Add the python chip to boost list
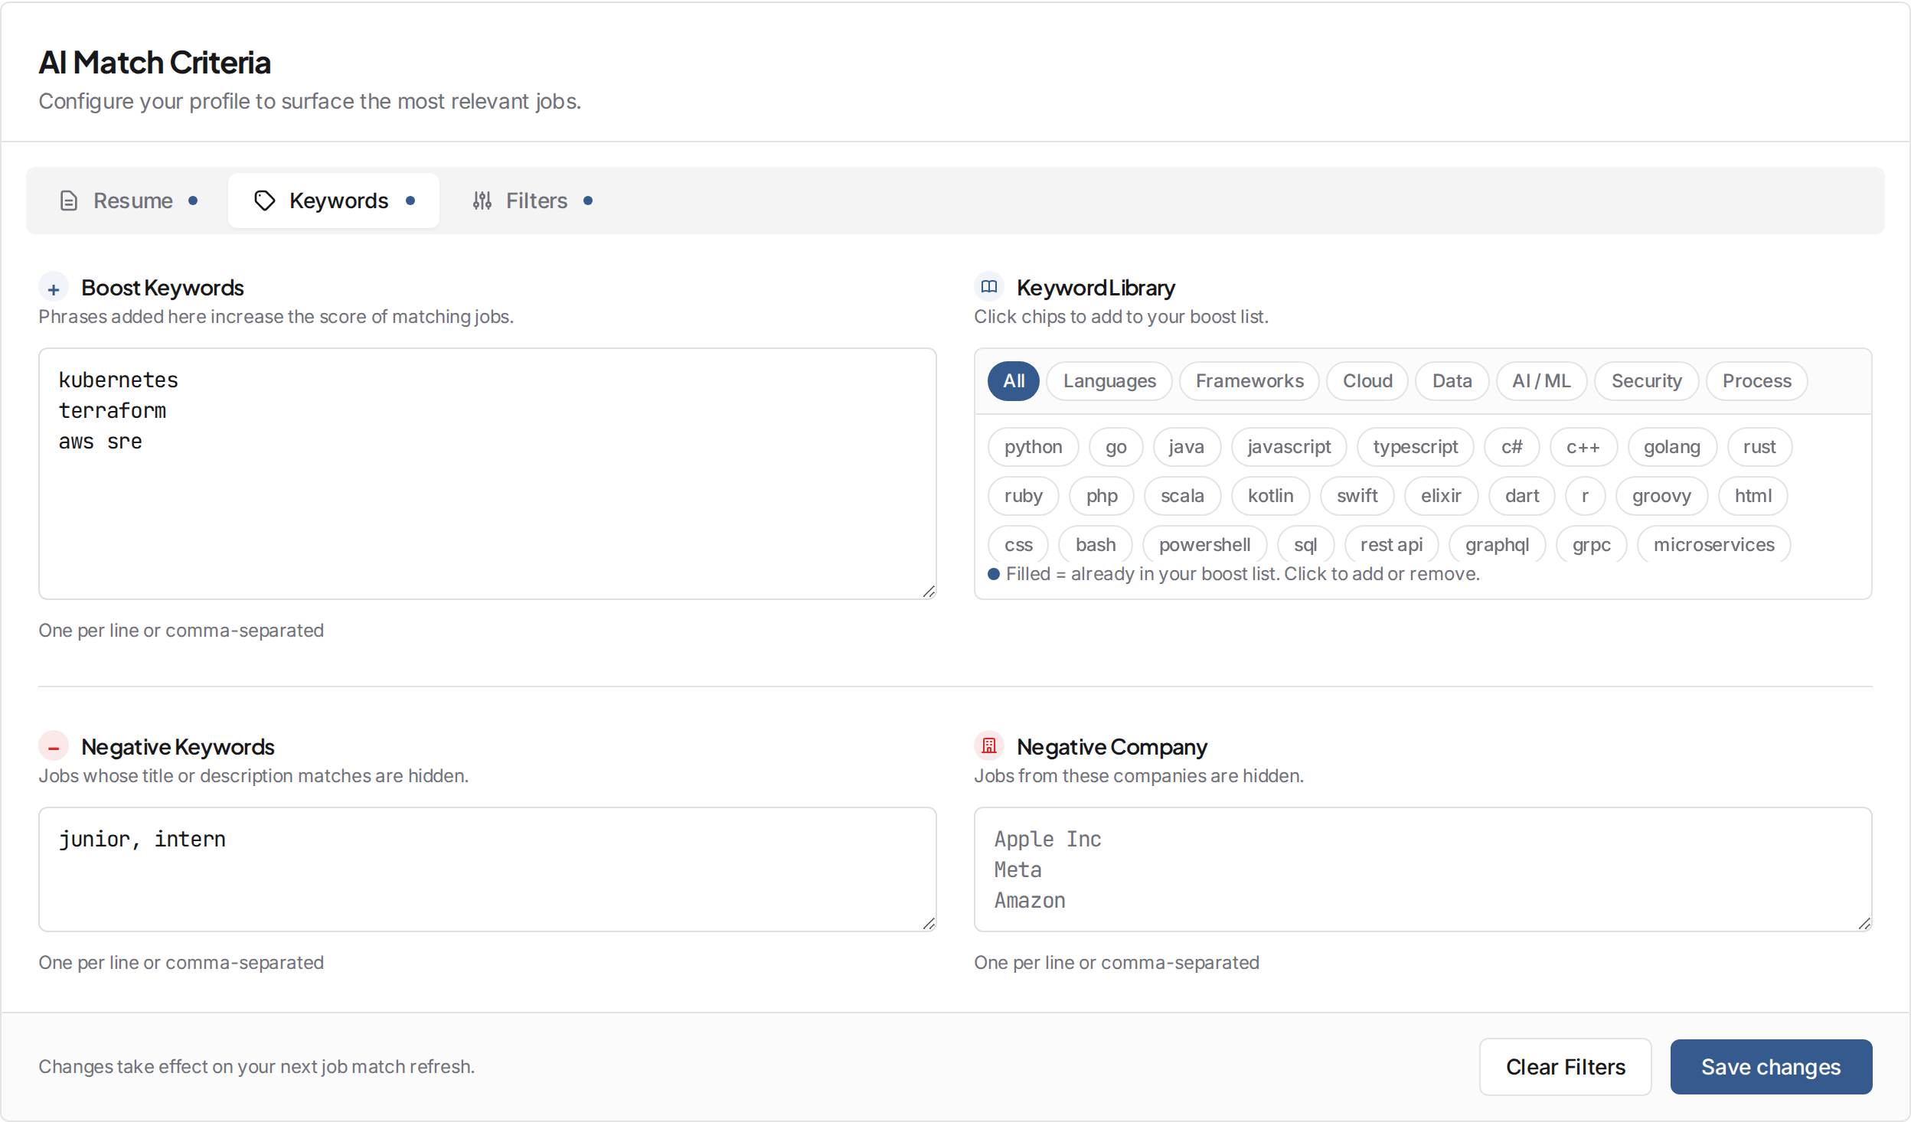Viewport: 1911px width, 1122px height. click(x=1033, y=447)
